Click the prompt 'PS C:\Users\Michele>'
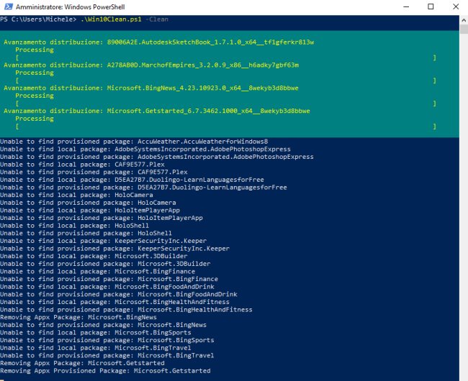This screenshot has width=468, height=381. (x=38, y=19)
